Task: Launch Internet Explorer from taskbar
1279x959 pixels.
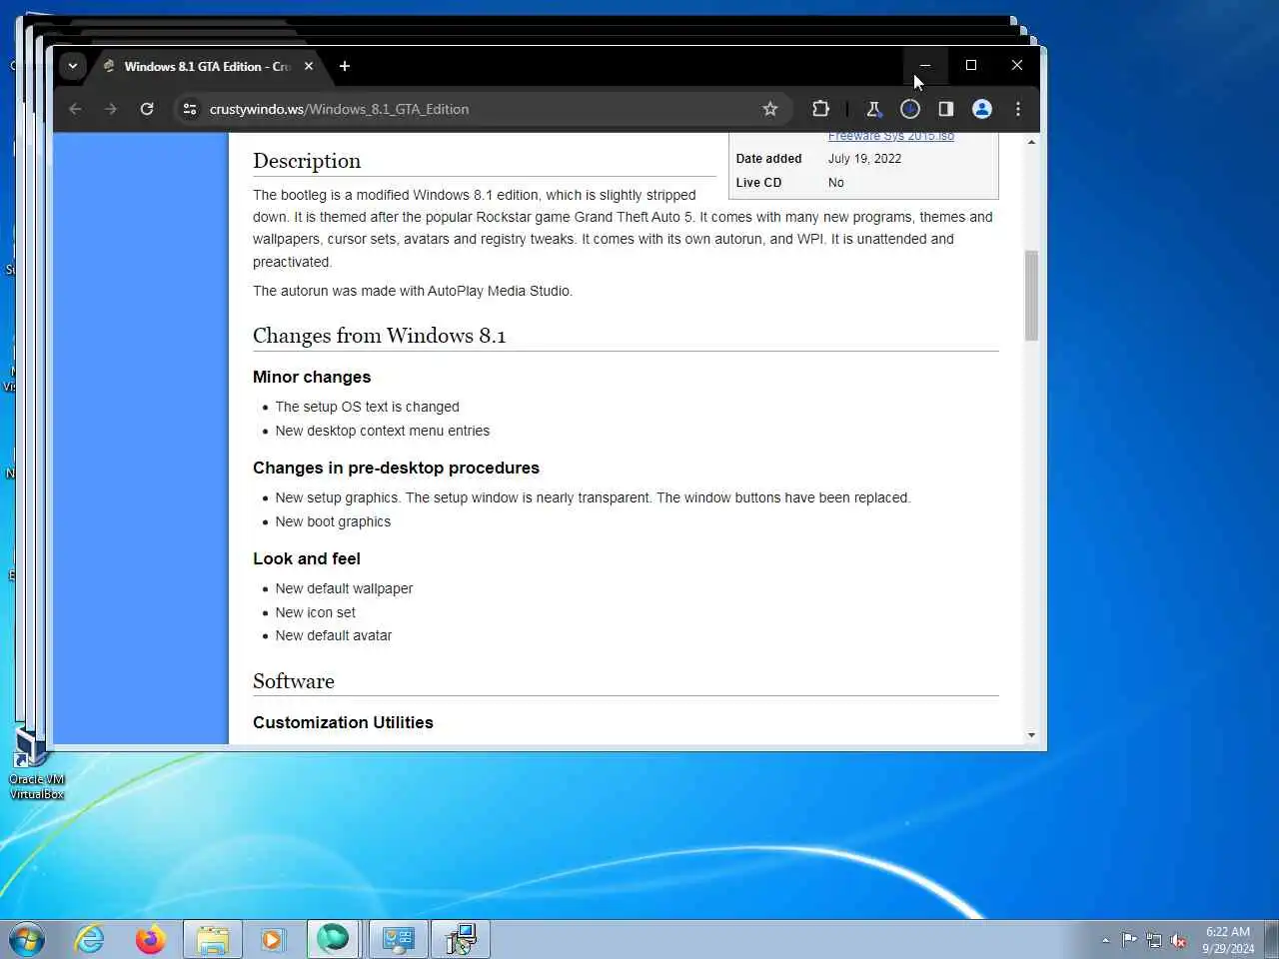Action: point(90,939)
